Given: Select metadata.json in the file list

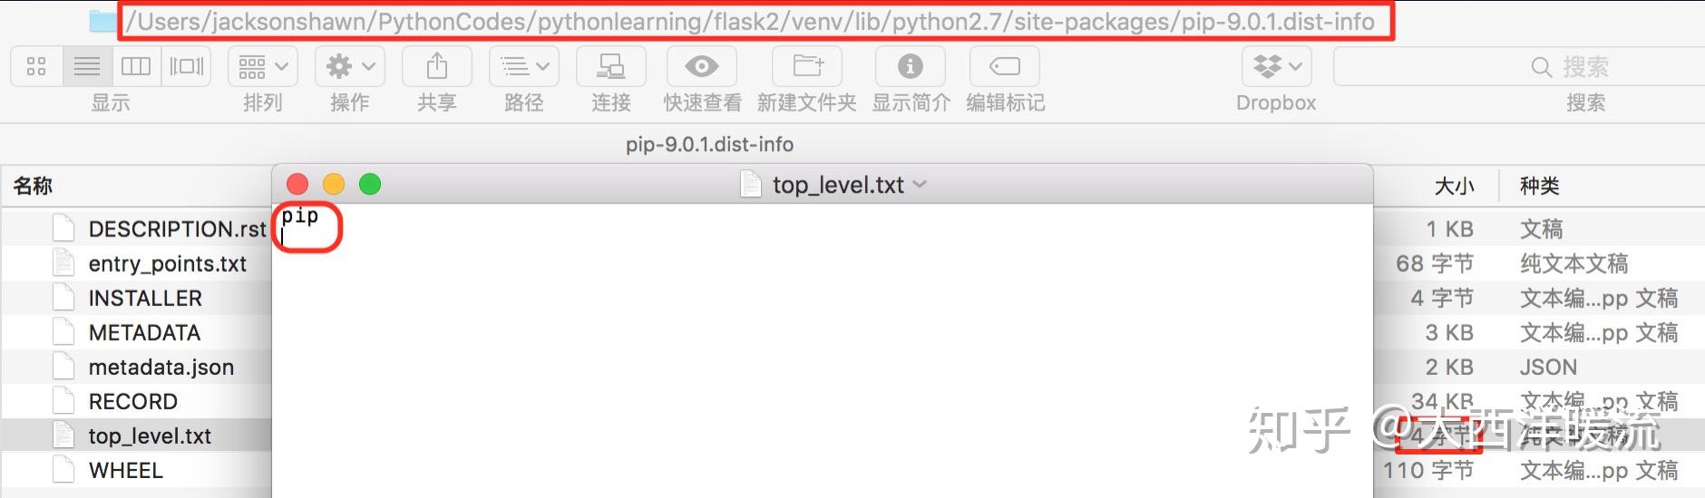Looking at the screenshot, I should coord(161,367).
